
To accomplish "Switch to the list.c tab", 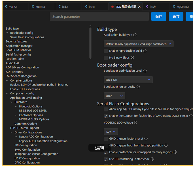I will 95,6.
